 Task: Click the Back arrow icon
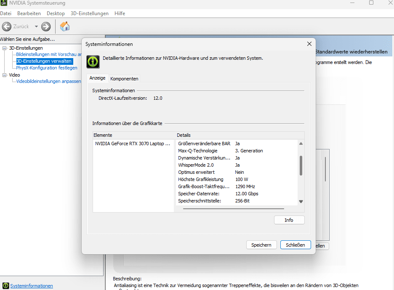(7, 27)
